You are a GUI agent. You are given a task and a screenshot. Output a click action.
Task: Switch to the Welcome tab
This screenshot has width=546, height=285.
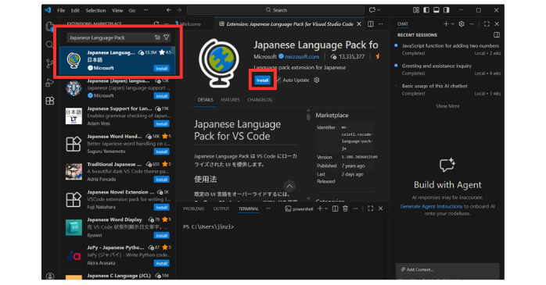190,24
